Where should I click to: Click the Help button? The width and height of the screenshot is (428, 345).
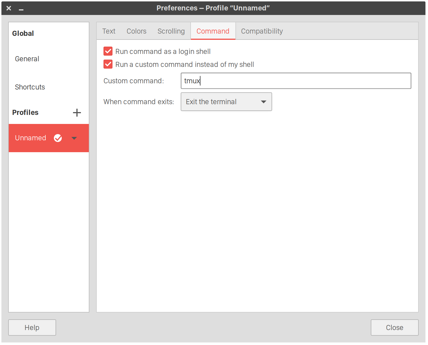(32, 327)
